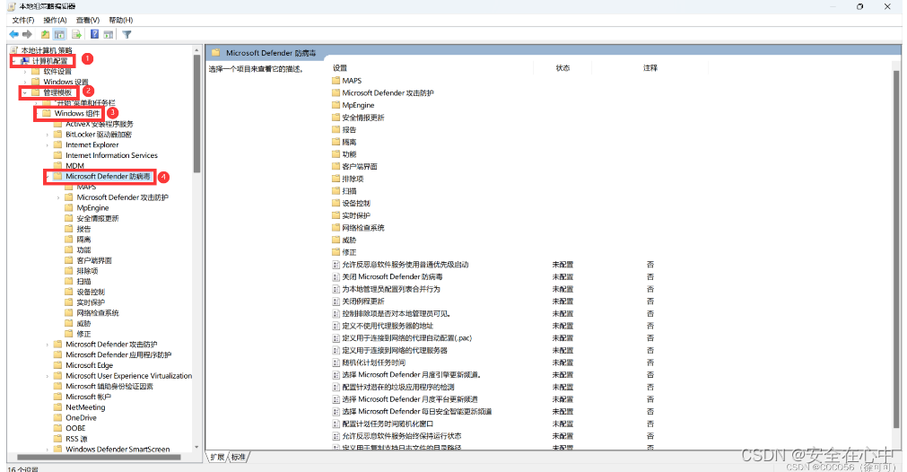
Task: Select Microsoft 辅助身份验证因素 in the tree
Action: [x=109, y=387]
